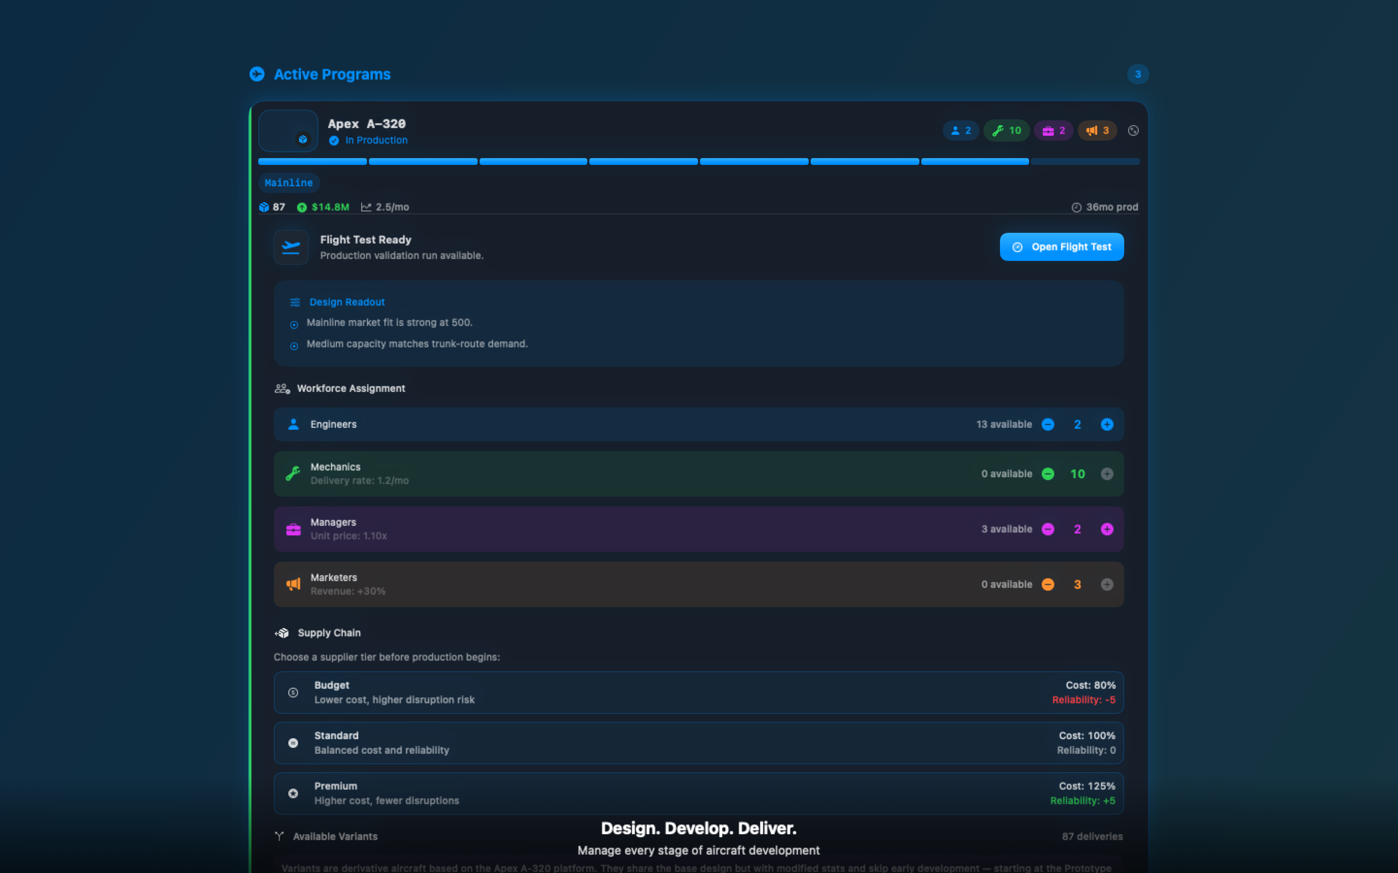Decrease Managers count
Image resolution: width=1398 pixels, height=873 pixels.
pos(1048,530)
